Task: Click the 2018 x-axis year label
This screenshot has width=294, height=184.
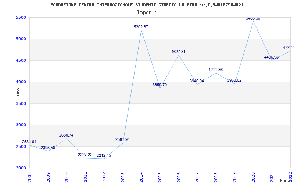Action: click(216, 177)
